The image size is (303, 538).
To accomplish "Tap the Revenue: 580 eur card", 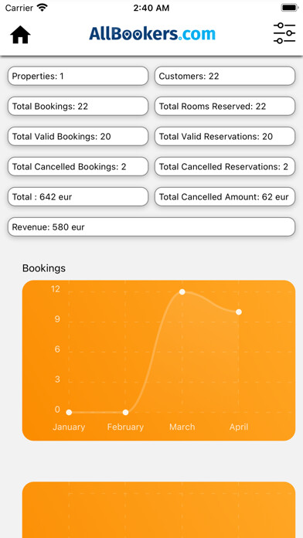I will [x=151, y=226].
